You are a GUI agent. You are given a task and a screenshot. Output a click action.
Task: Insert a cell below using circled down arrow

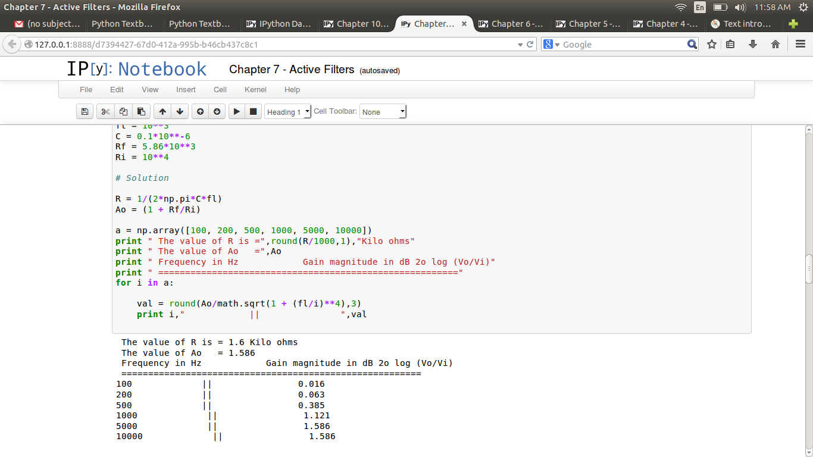coord(217,112)
